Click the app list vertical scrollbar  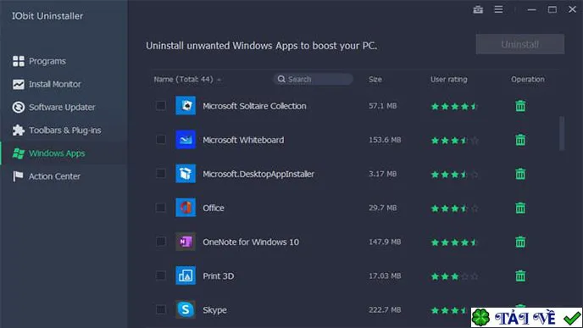coord(562,133)
